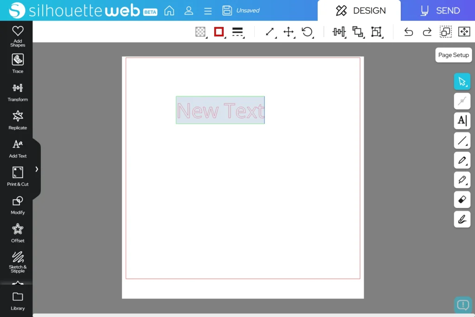Select the Offset tool
The height and width of the screenshot is (317, 475).
[x=18, y=233]
